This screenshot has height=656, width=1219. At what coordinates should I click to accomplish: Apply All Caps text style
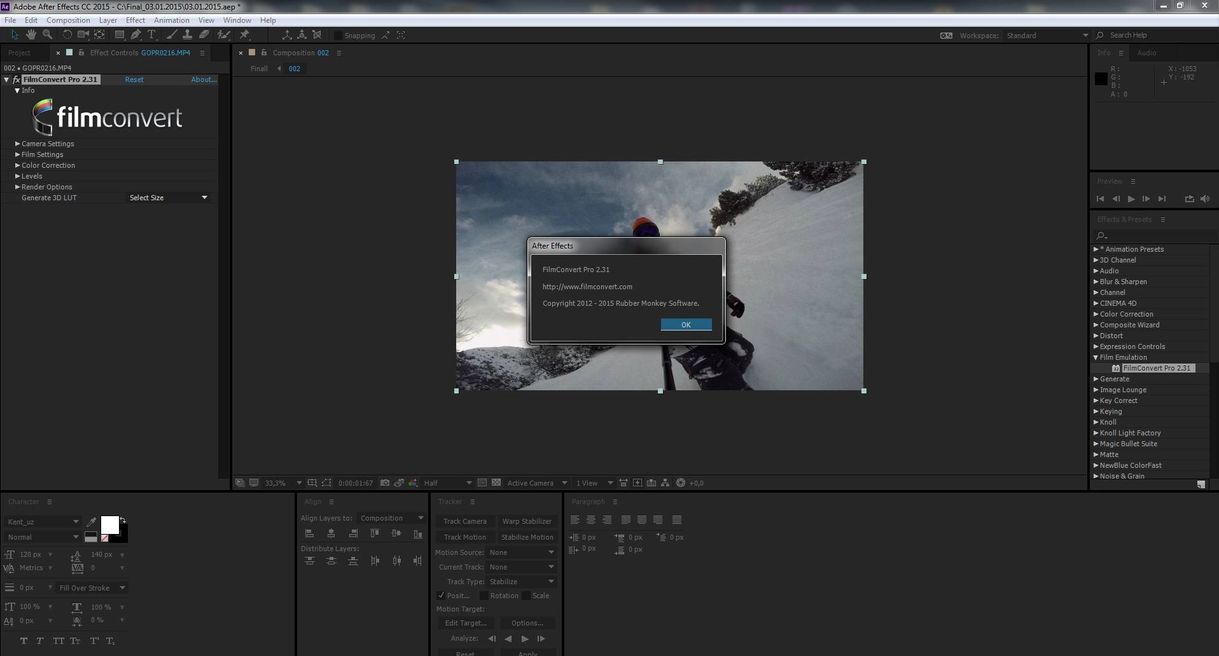click(59, 641)
